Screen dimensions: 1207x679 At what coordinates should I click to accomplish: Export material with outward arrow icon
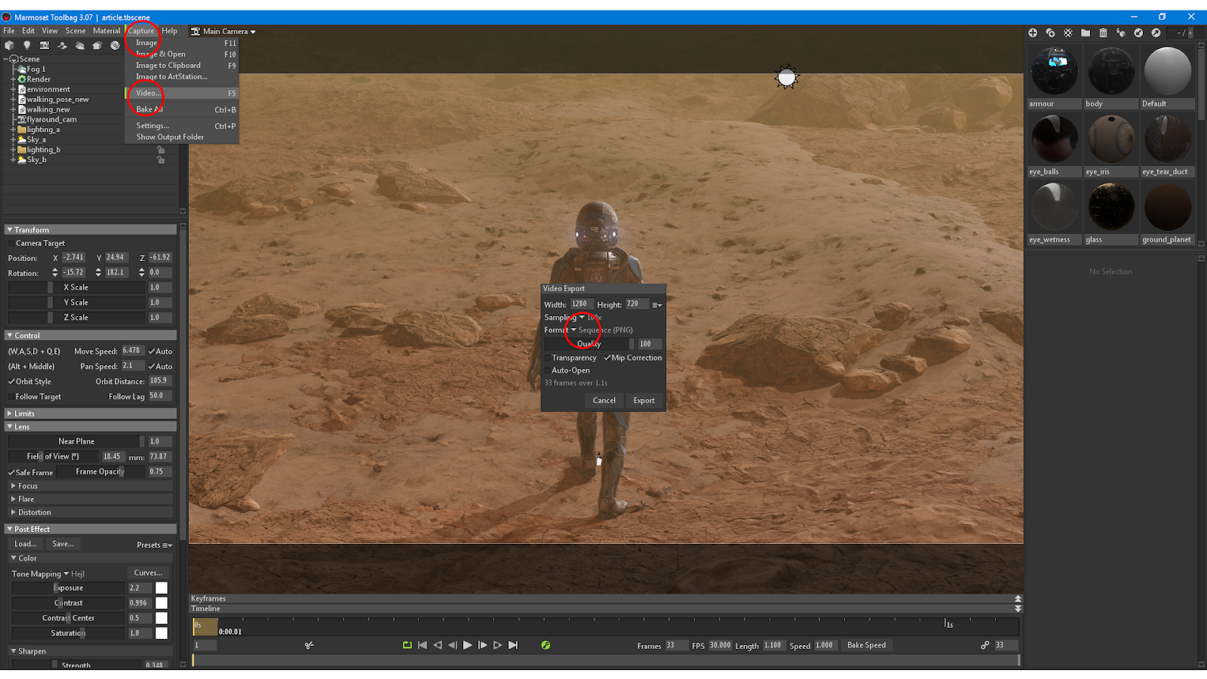click(1156, 32)
